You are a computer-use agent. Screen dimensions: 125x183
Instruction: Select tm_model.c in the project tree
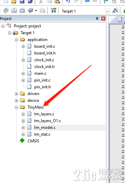[x=45, y=128]
